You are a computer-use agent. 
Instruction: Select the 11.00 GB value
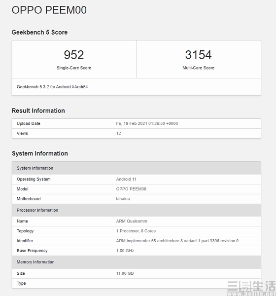[x=125, y=273]
